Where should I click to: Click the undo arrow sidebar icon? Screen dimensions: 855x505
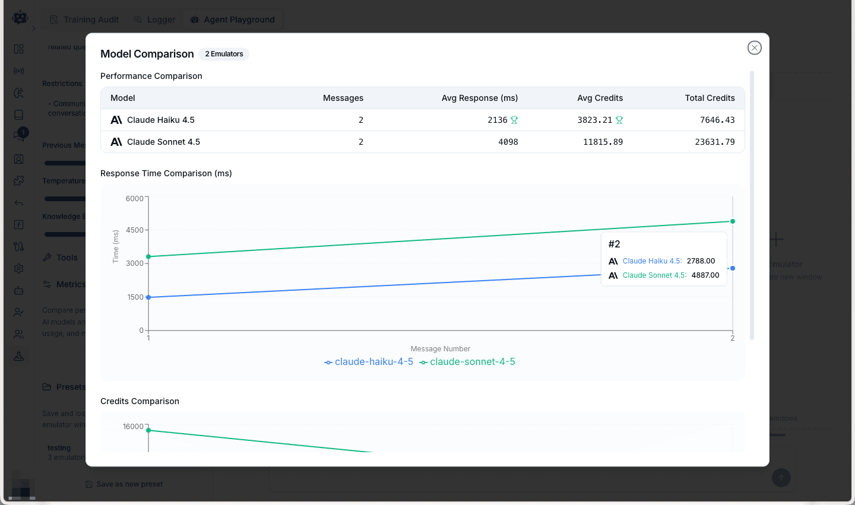click(x=18, y=202)
